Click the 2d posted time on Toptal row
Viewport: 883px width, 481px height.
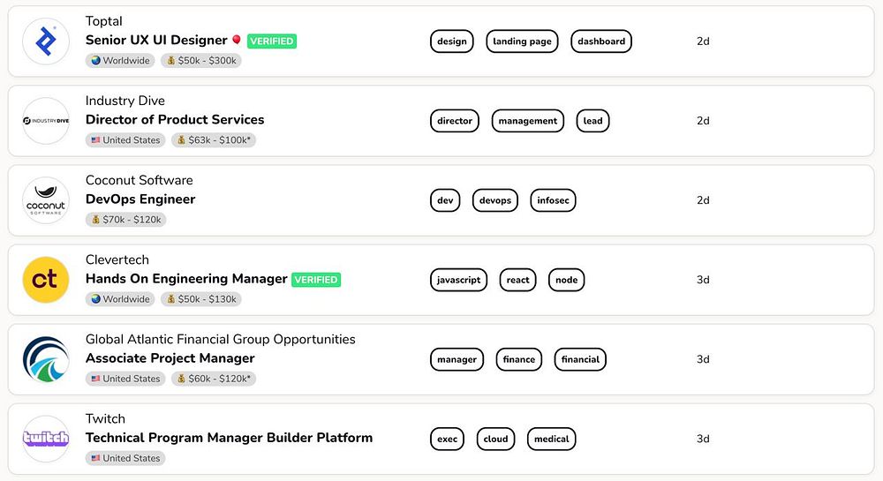[x=703, y=41]
